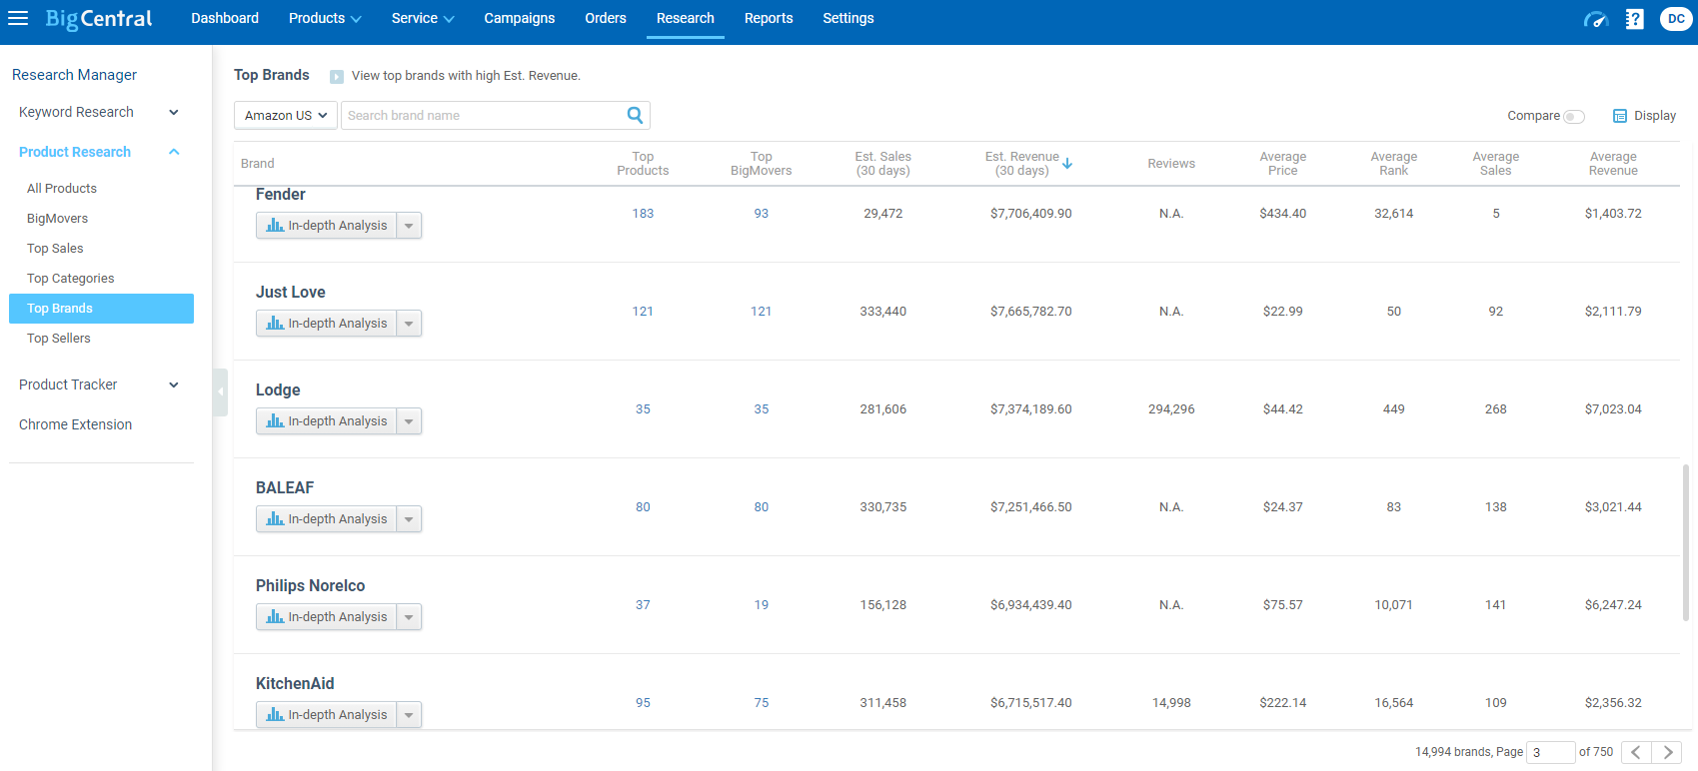Go to the Dashboard tab
Viewport: 1698px width, 771px height.
click(225, 18)
